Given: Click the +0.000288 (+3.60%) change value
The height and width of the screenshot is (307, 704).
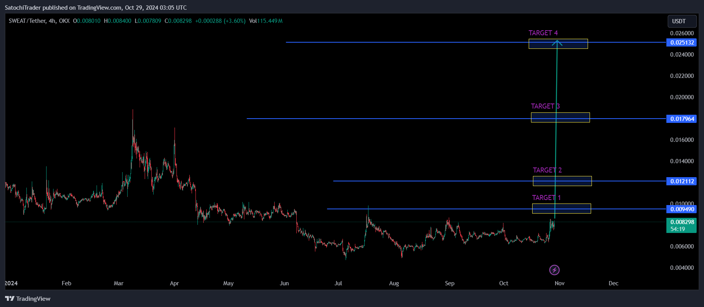Looking at the screenshot, I should (x=220, y=21).
